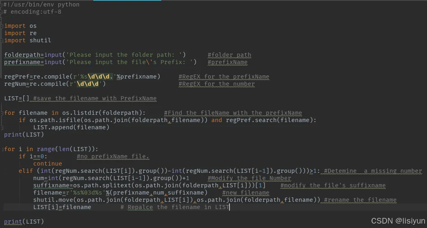Click the '#folder path' comment
Screen dimensions: 427x228
229,55
